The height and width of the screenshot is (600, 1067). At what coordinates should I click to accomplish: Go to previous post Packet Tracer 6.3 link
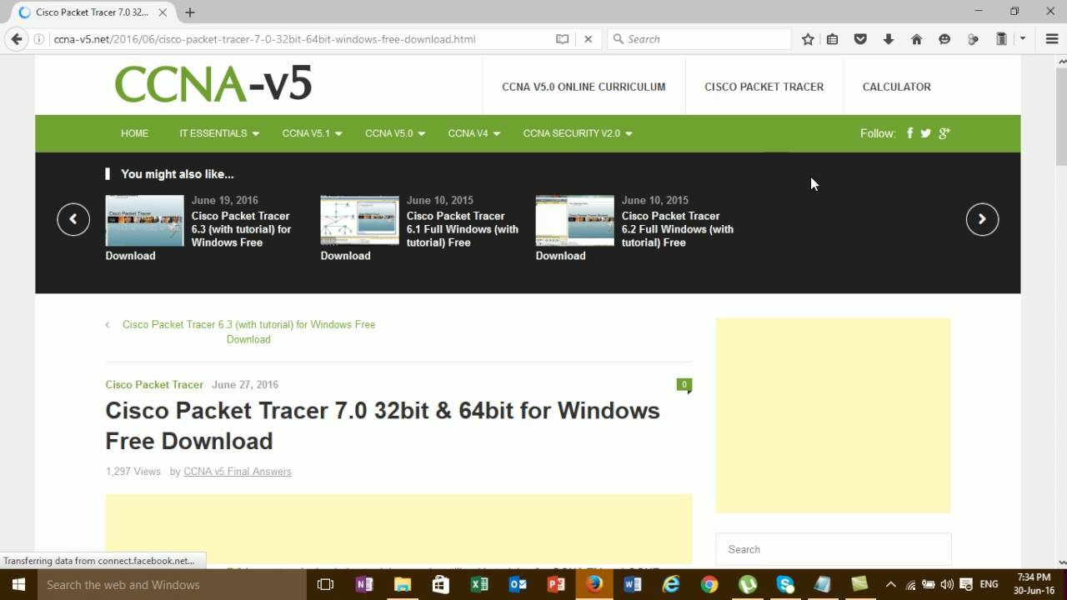click(248, 332)
